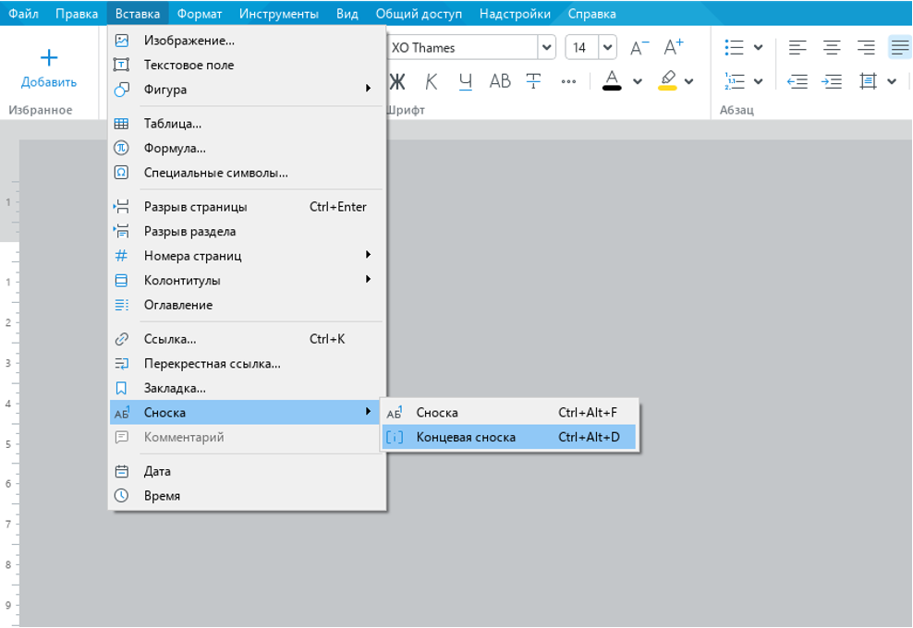This screenshot has width=913, height=628.
Task: Insert Время from the menu
Action: [247, 496]
